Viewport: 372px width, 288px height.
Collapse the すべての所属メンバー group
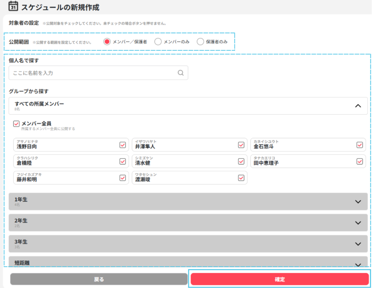tap(358, 106)
